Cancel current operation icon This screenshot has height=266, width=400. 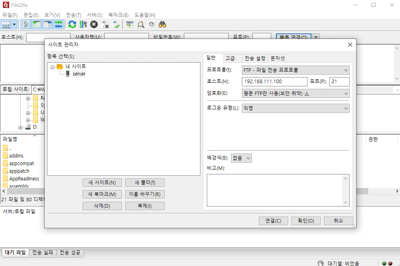click(x=94, y=25)
